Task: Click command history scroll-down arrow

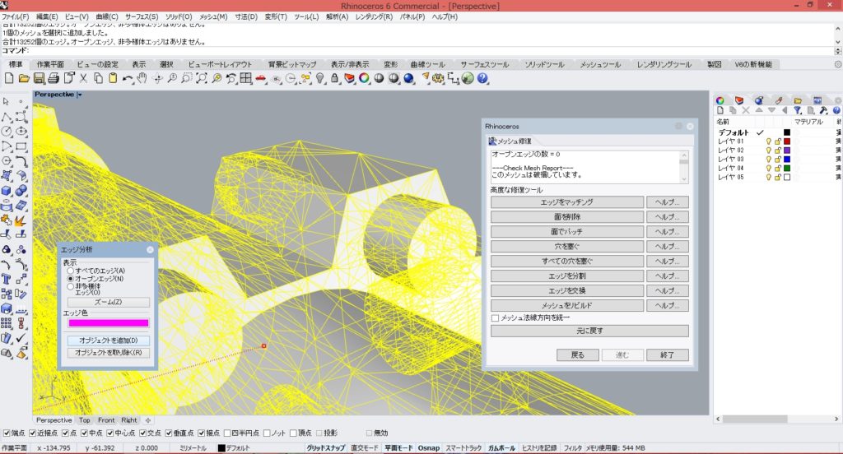Action: [x=837, y=42]
